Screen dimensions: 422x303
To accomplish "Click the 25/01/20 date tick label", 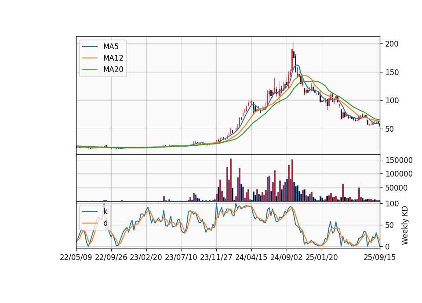I will [x=322, y=257].
